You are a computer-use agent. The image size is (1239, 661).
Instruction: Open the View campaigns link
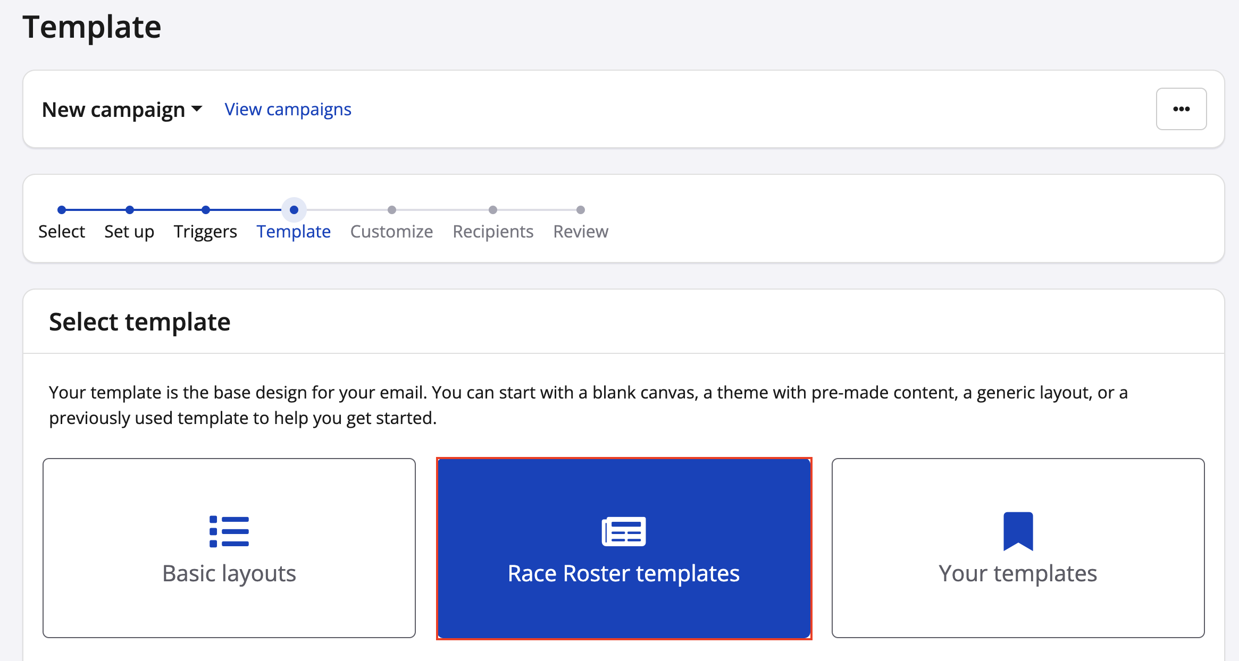coord(288,109)
